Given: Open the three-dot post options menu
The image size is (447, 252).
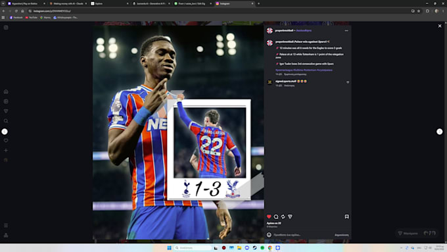Looking at the screenshot, I should pyautogui.click(x=346, y=30).
